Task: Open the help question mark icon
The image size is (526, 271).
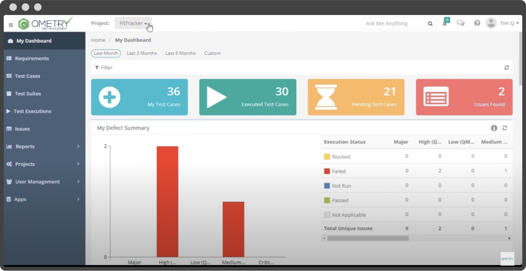Action: pos(477,23)
